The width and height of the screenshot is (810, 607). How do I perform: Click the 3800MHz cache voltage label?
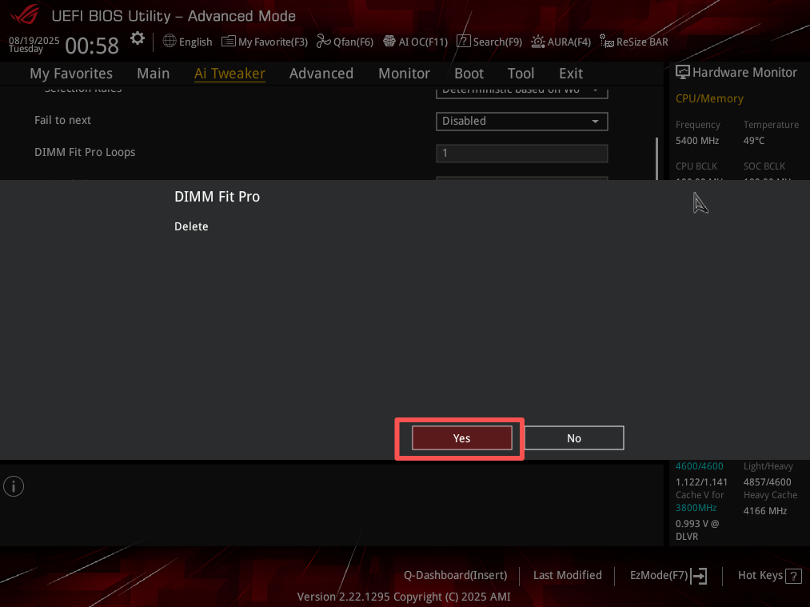tap(696, 508)
